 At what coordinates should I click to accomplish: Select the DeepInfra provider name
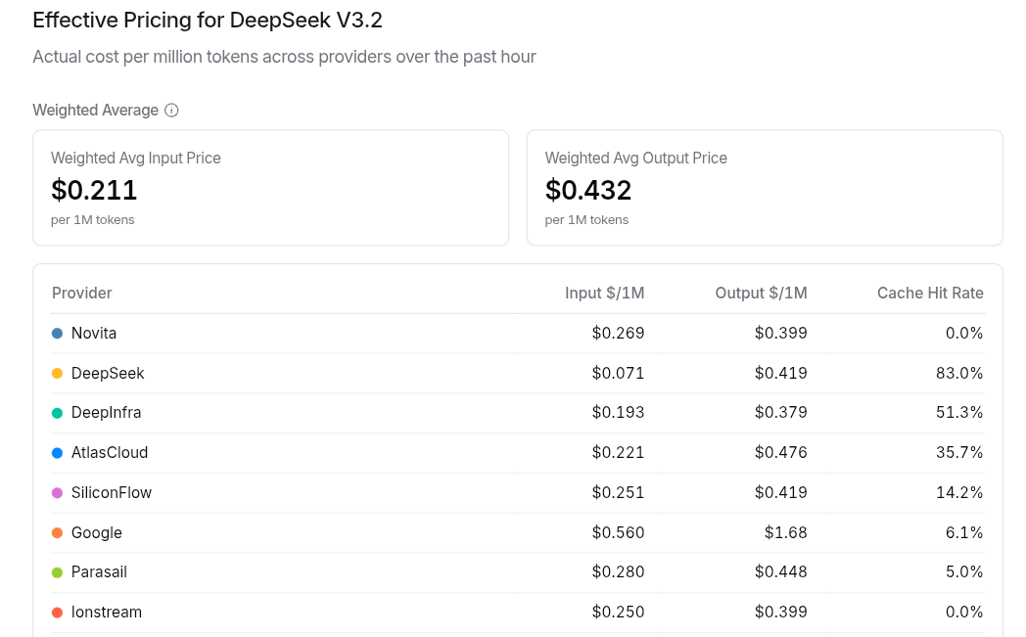click(x=106, y=413)
